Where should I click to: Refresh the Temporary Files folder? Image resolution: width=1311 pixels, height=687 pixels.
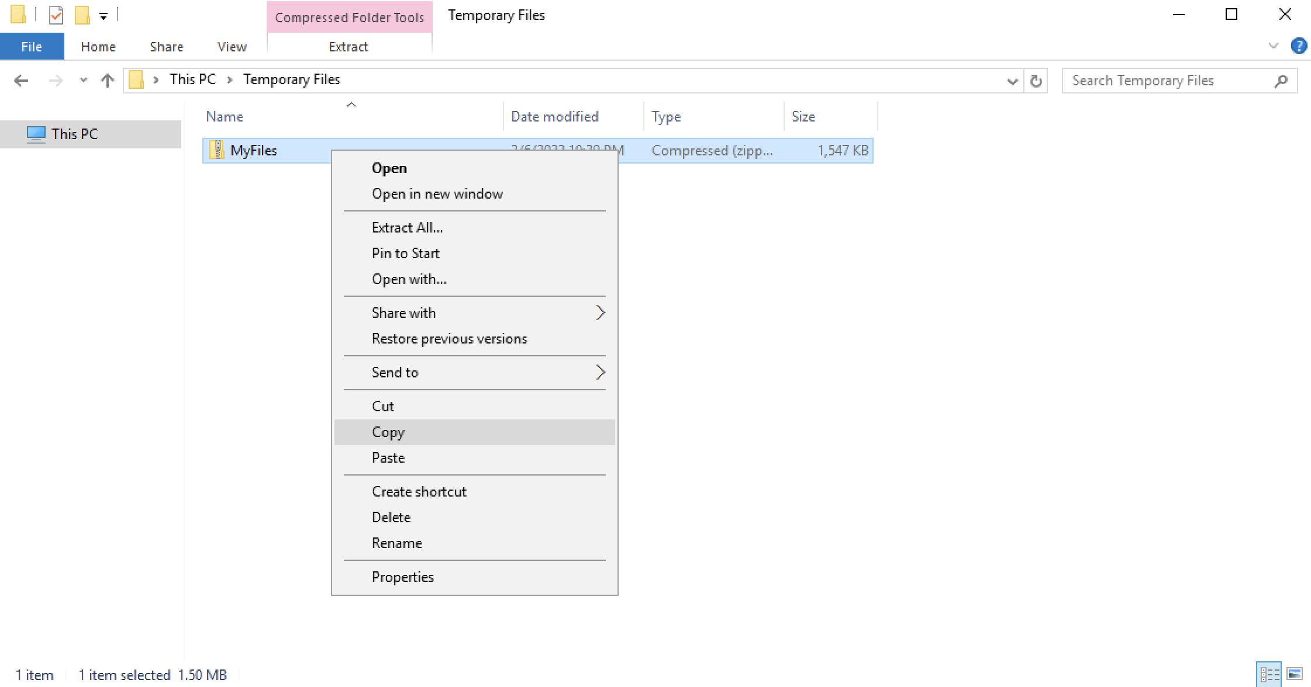point(1036,81)
